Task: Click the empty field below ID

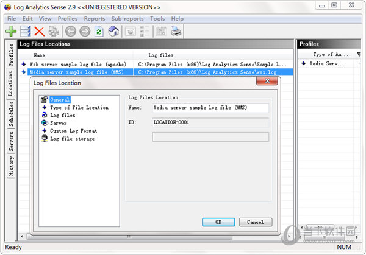Action: (210, 137)
